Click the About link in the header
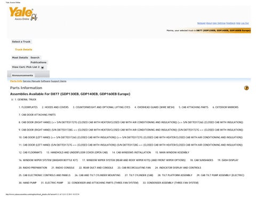This screenshot has height=198, width=256. tap(209, 23)
